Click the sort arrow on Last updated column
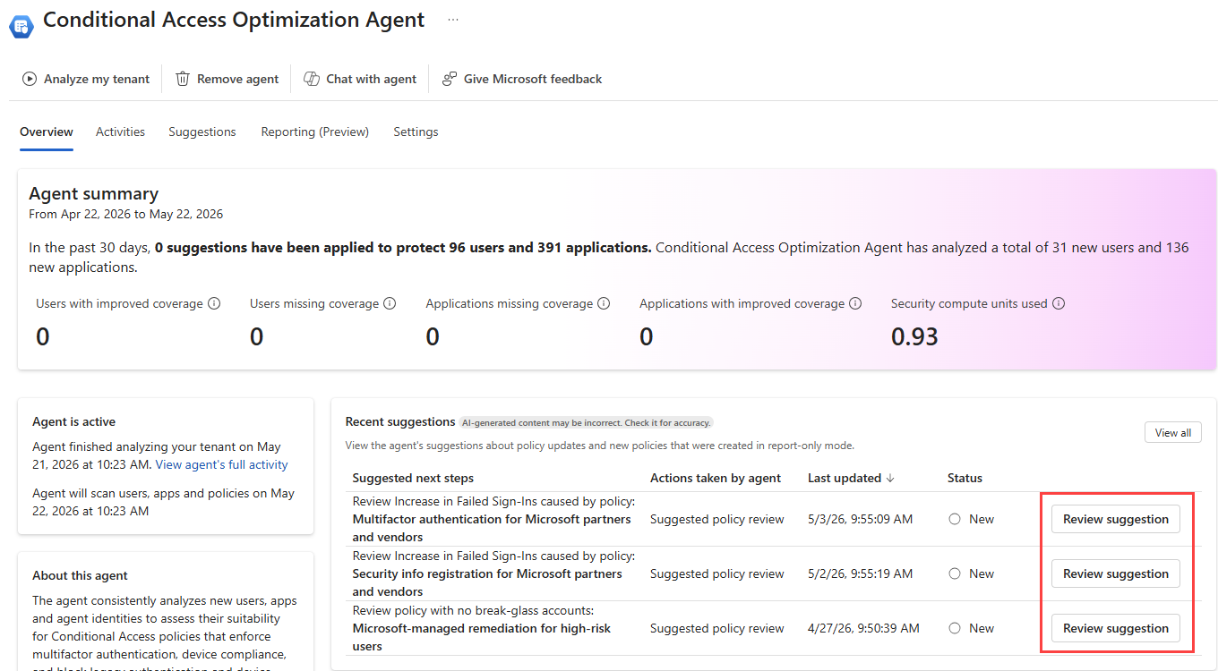 point(890,479)
